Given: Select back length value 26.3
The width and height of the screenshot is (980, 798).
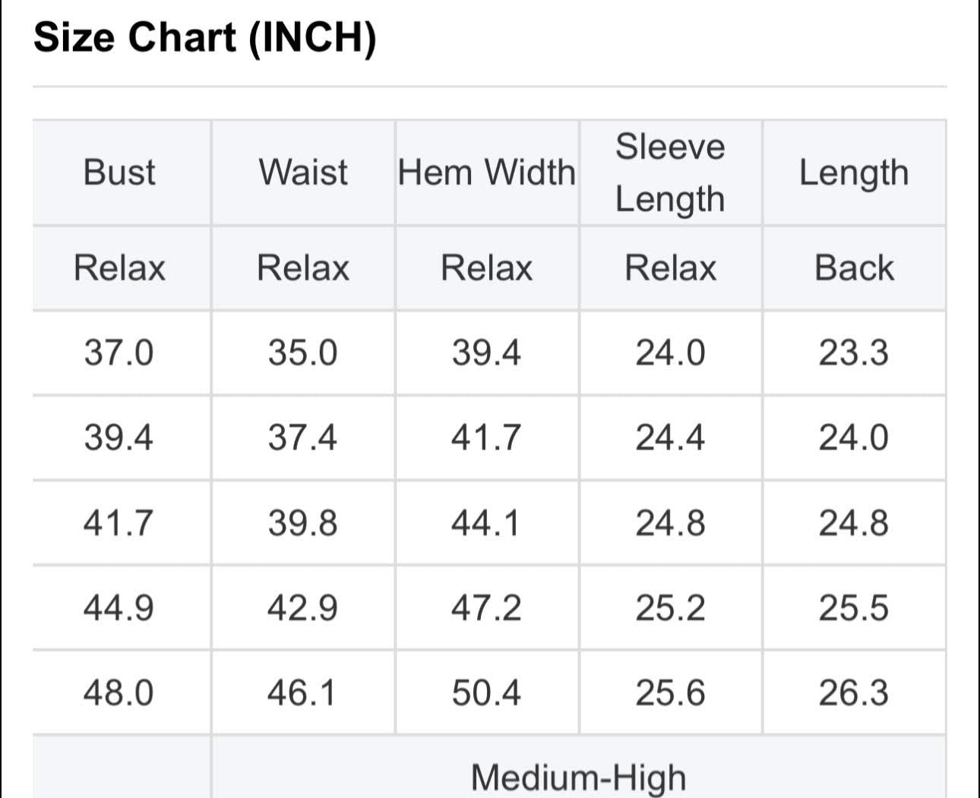Looking at the screenshot, I should pyautogui.click(x=854, y=692).
